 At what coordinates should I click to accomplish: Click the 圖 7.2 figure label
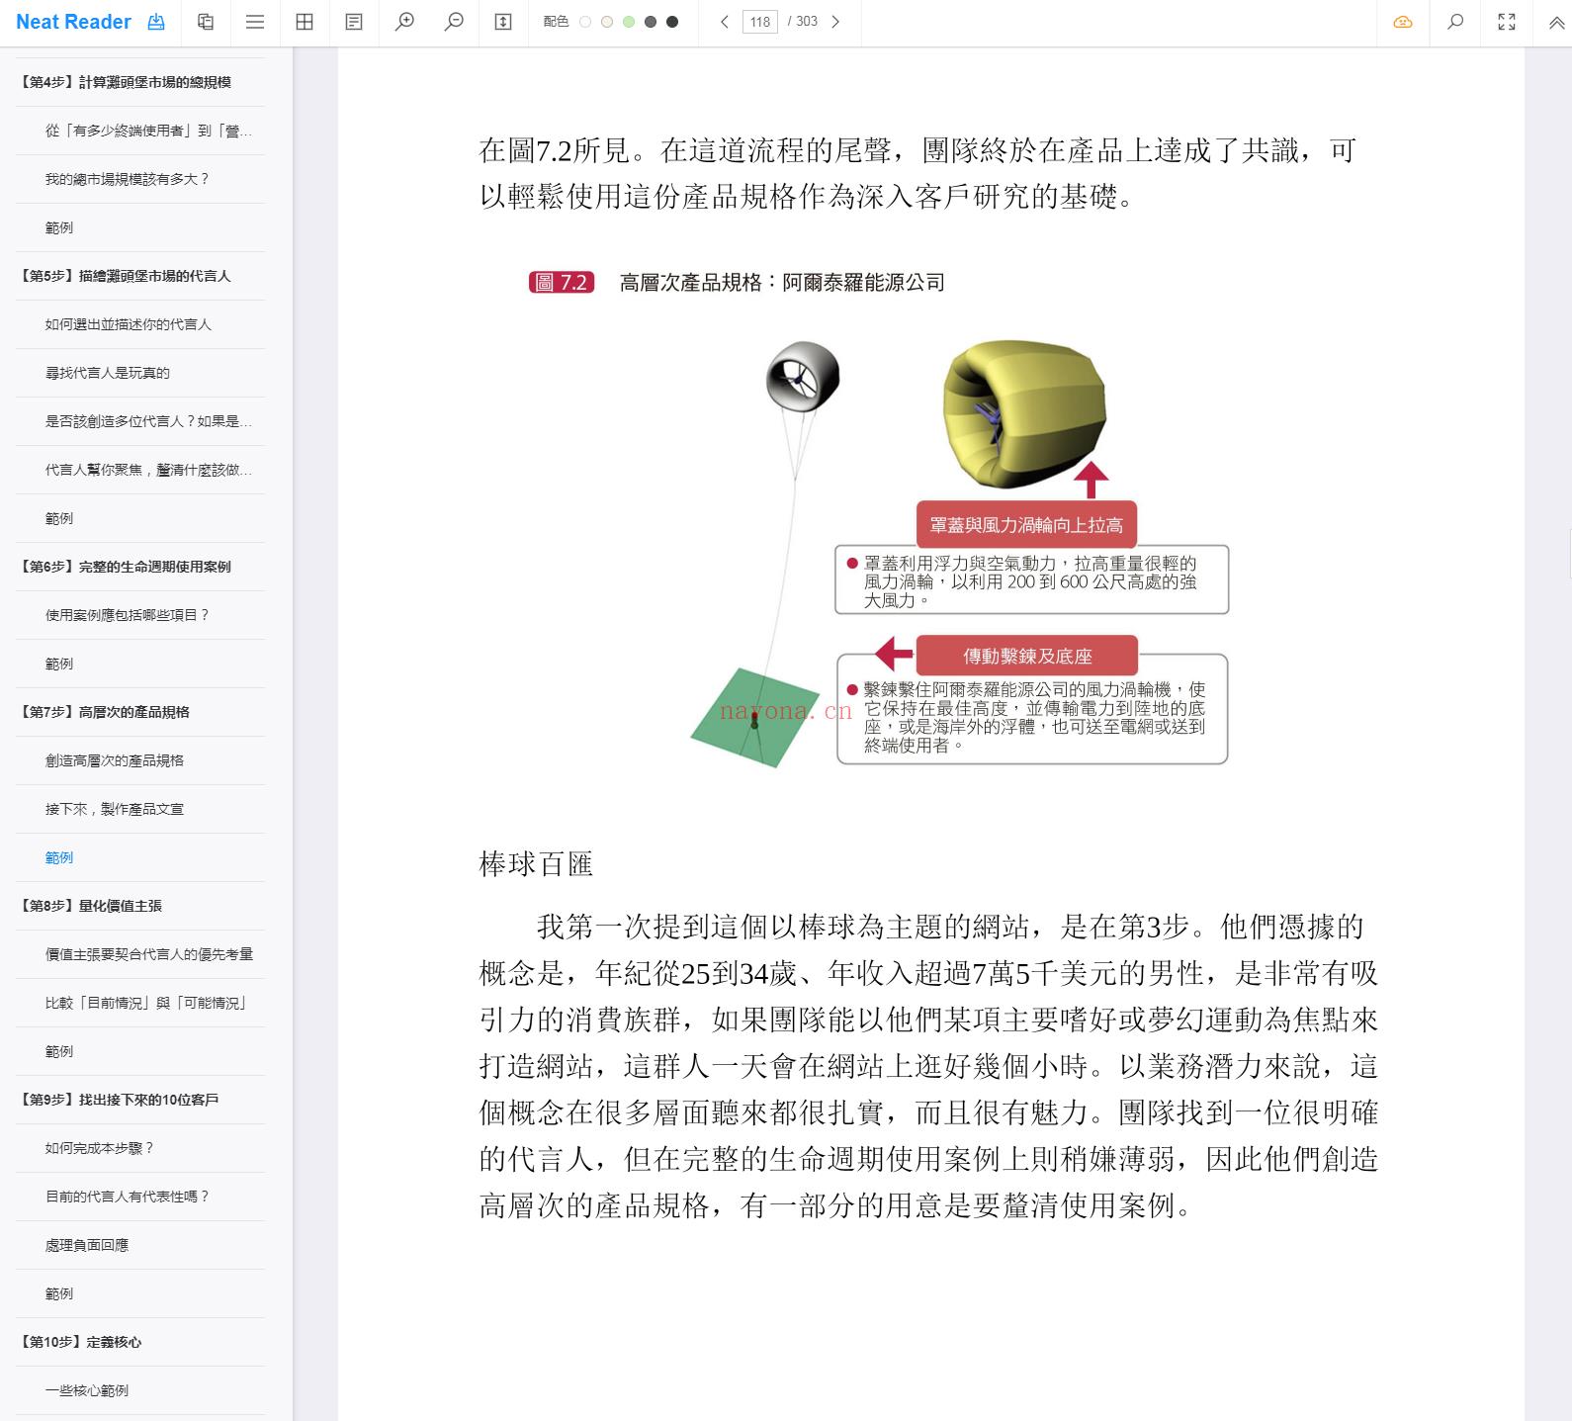(562, 283)
